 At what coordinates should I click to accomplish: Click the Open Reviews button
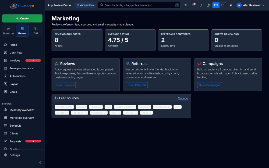tap(65, 85)
